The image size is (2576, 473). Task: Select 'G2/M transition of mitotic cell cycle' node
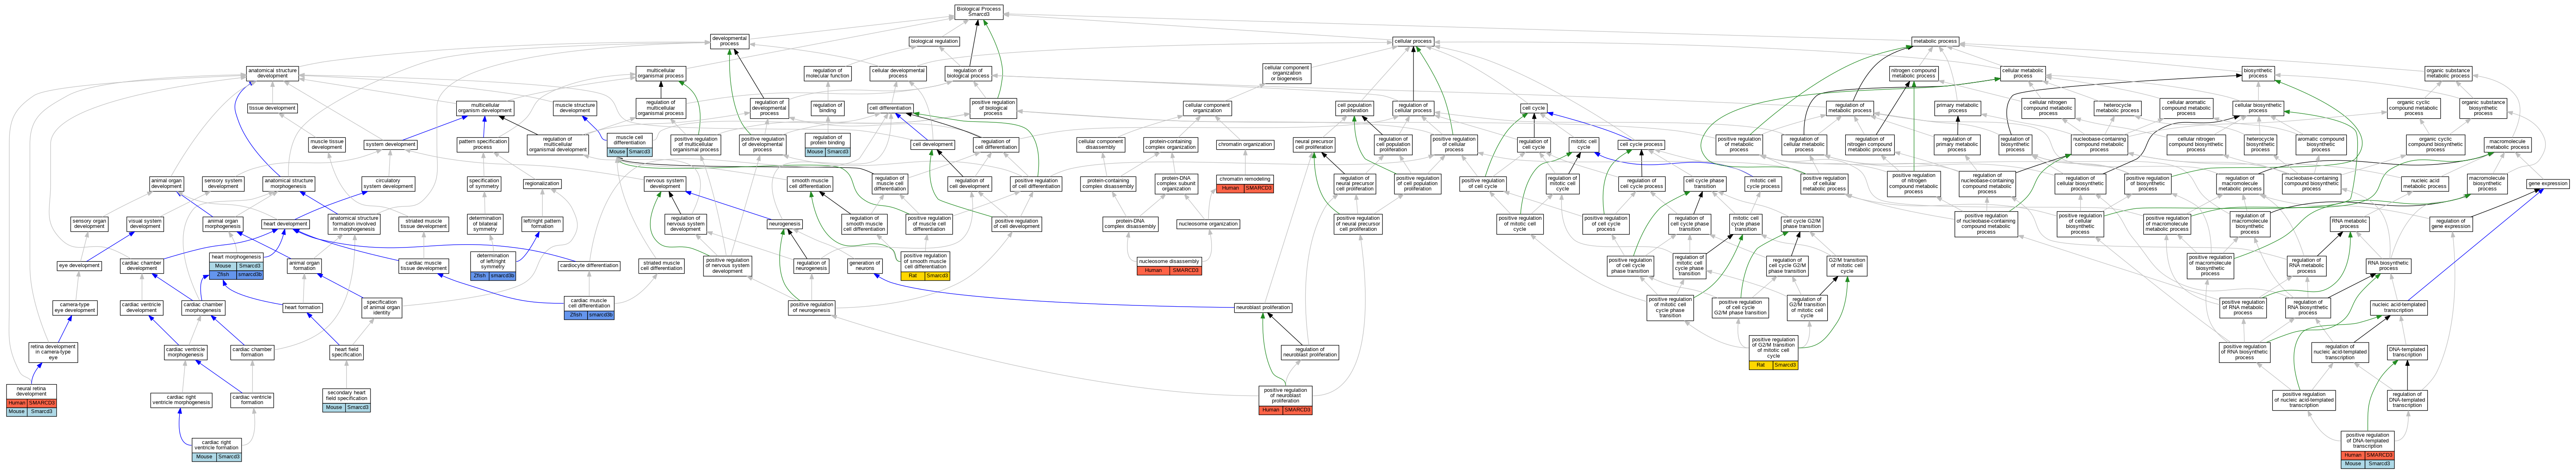(1847, 266)
